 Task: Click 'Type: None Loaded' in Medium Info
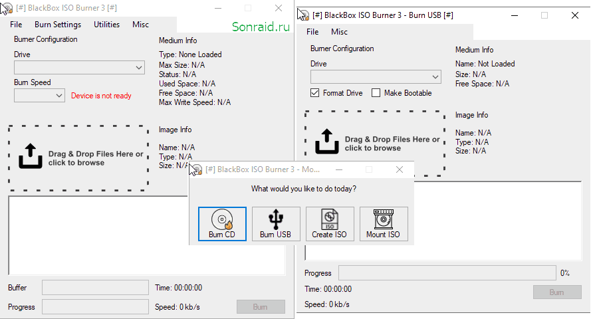coord(190,54)
